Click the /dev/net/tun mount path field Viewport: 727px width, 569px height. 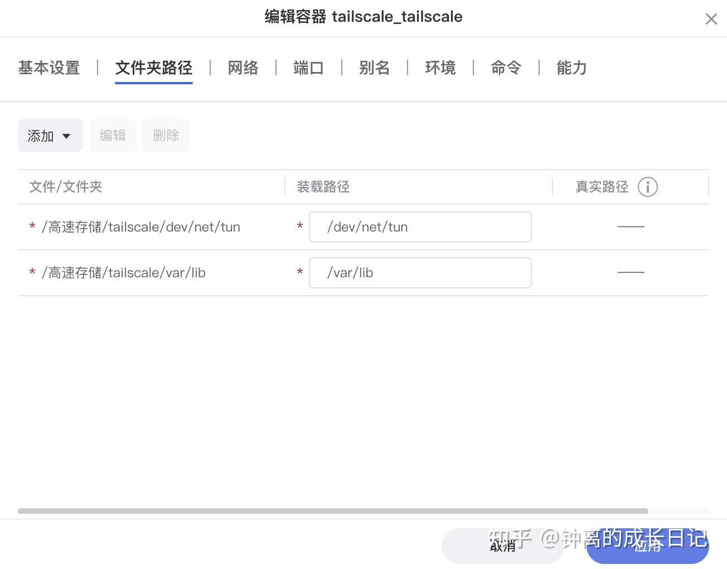pyautogui.click(x=420, y=227)
